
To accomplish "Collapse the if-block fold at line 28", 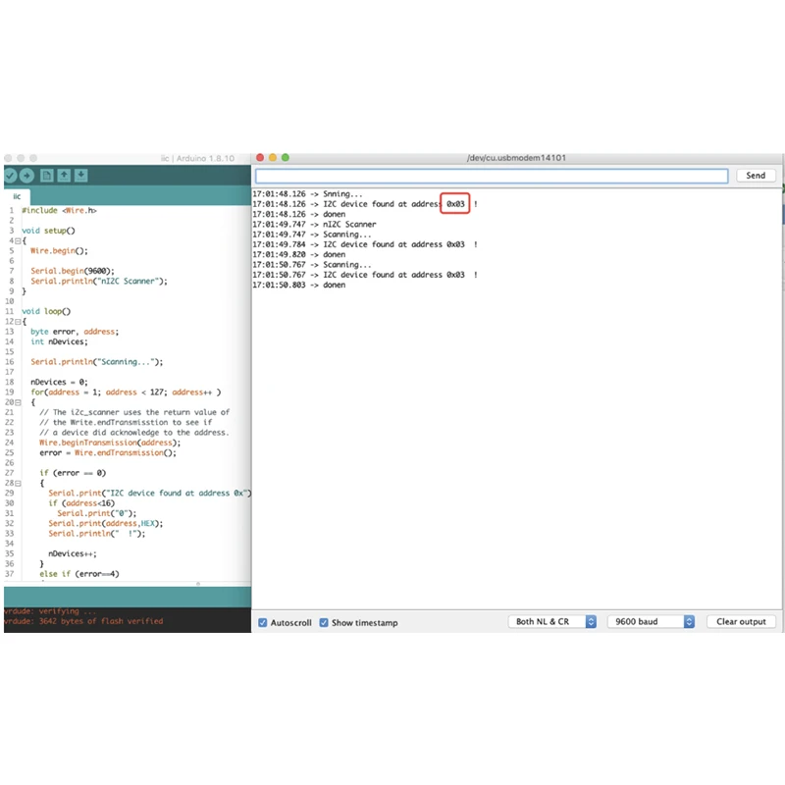I will (x=18, y=484).
